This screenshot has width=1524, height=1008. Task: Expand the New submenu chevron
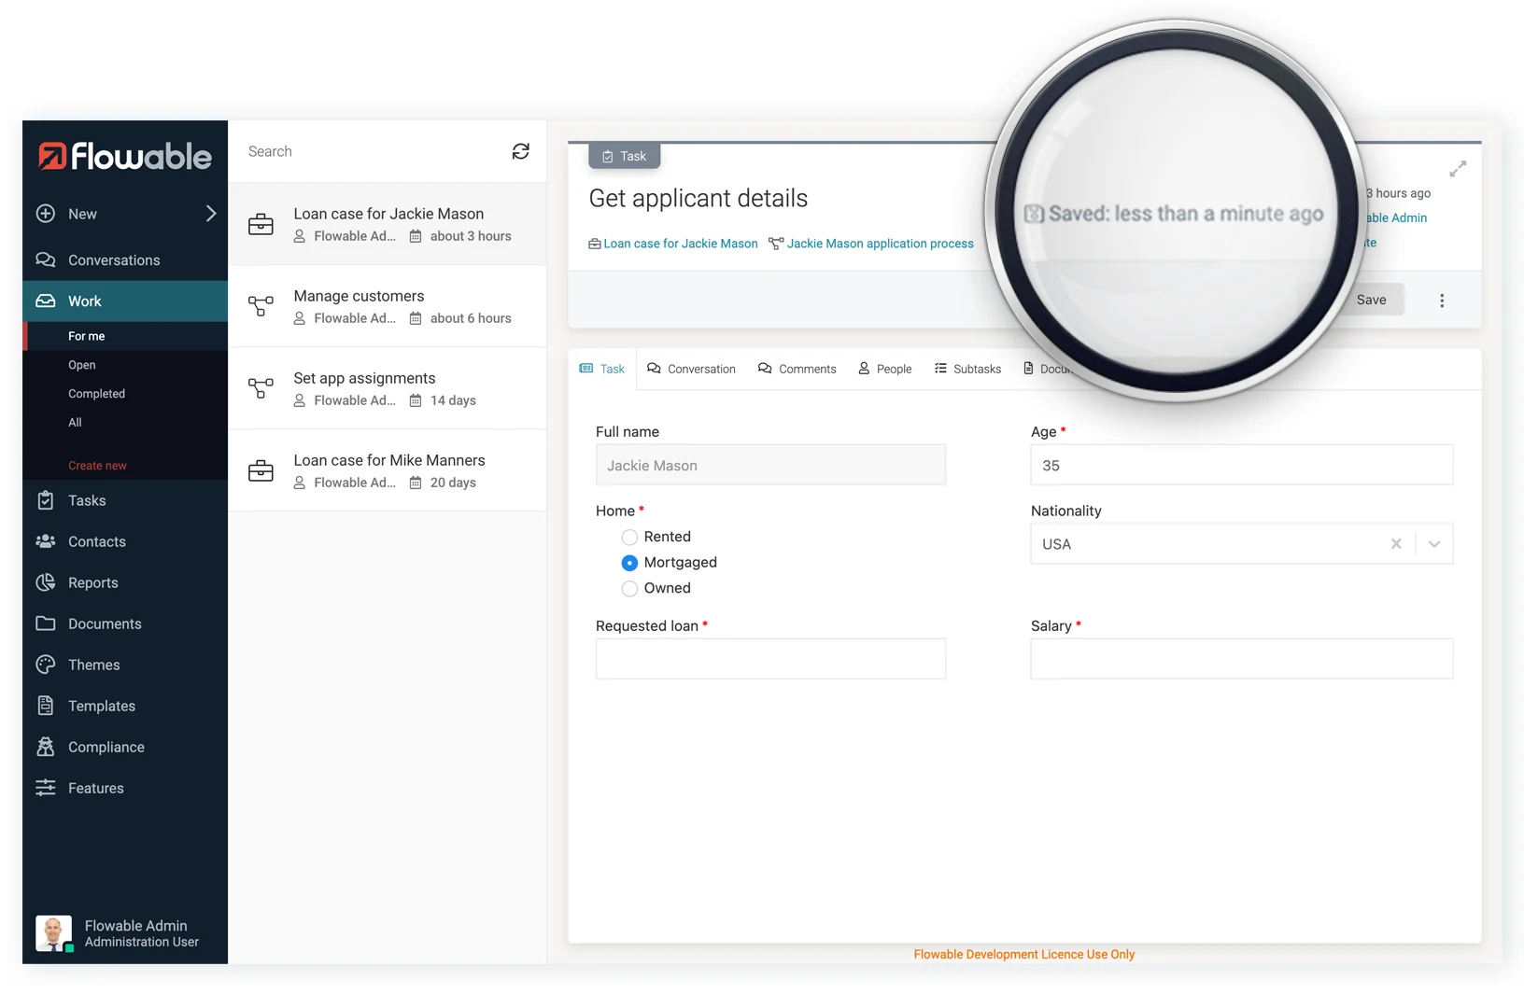(x=210, y=214)
